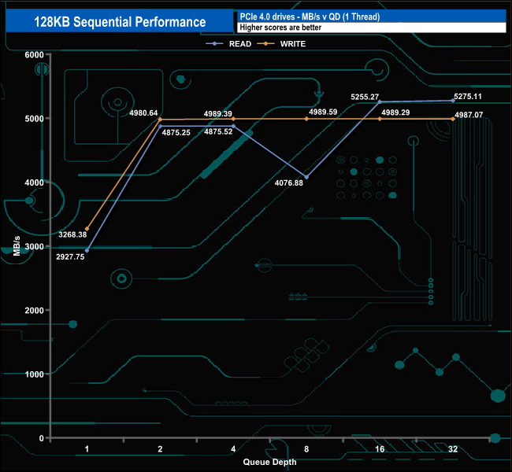The image size is (512, 472).
Task: Click the READ data point at queue depth 16
Action: tap(380, 101)
